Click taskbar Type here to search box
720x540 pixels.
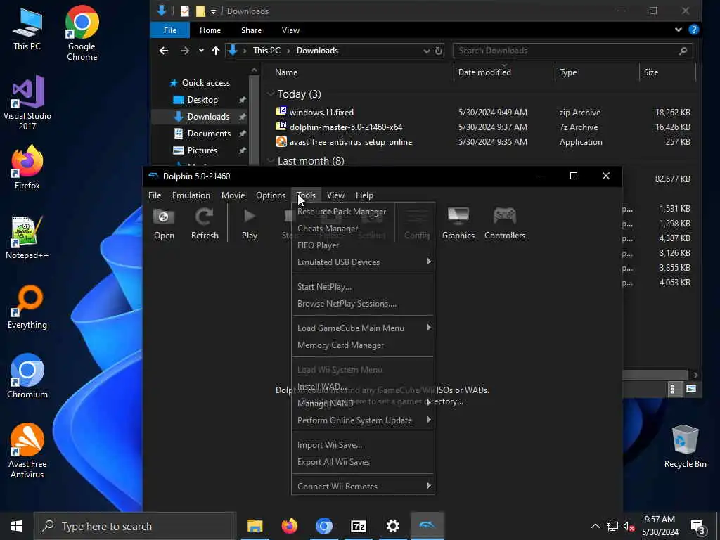pos(135,526)
